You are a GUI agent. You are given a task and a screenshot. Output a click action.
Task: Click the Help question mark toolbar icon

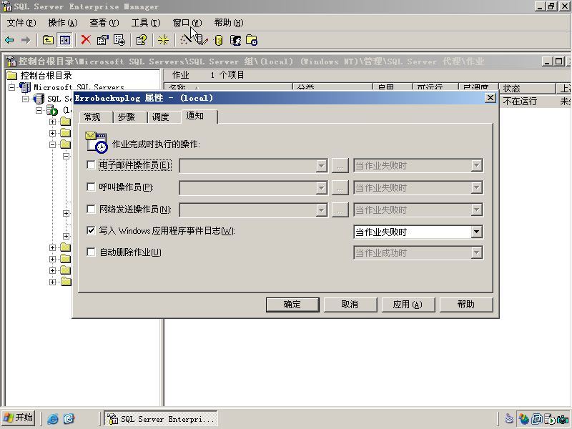tap(141, 40)
